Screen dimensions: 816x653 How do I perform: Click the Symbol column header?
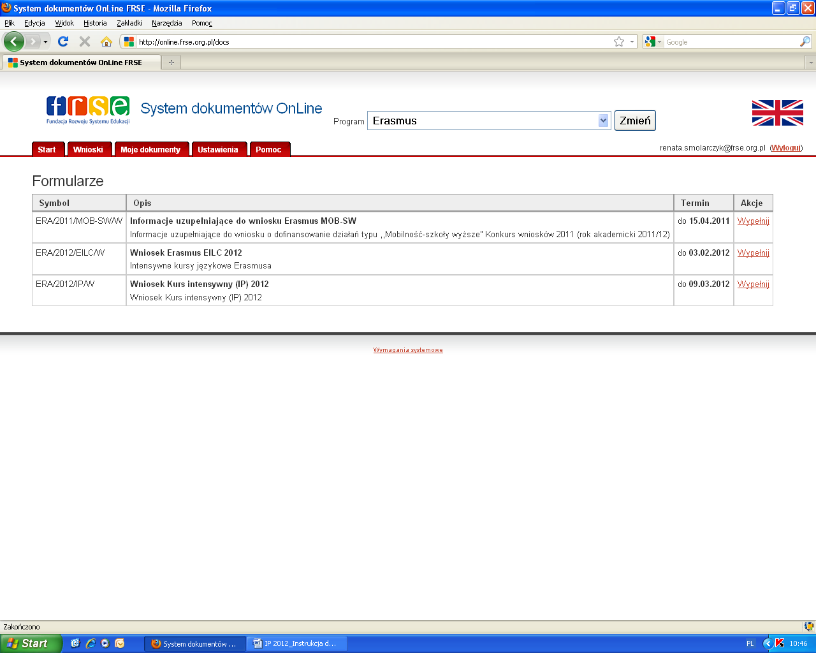coord(79,203)
